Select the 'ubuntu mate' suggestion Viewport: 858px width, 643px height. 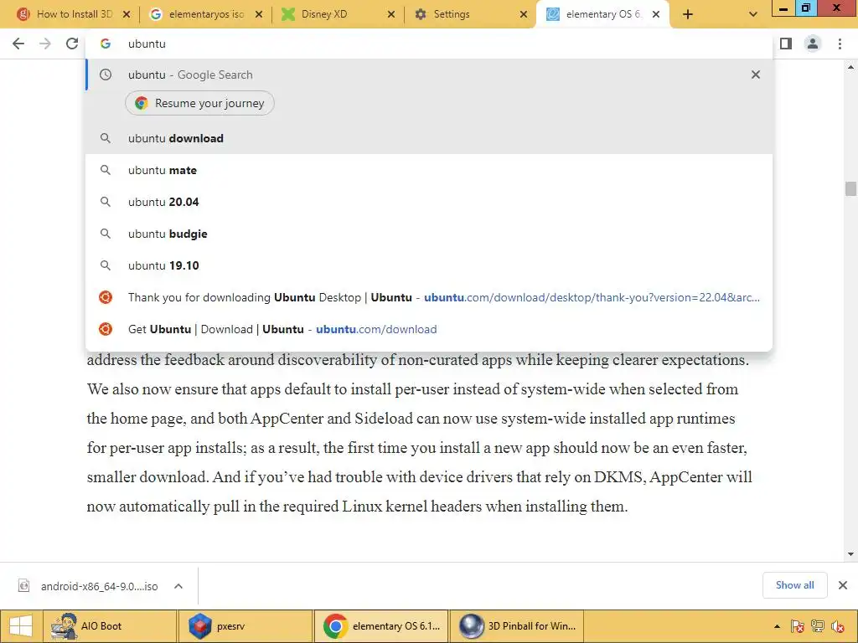point(429,170)
